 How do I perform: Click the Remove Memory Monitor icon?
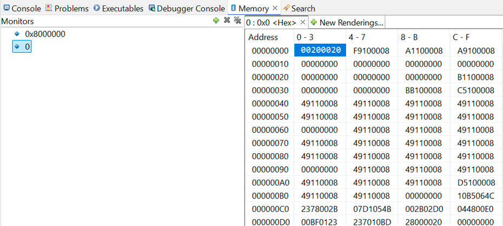click(x=227, y=20)
